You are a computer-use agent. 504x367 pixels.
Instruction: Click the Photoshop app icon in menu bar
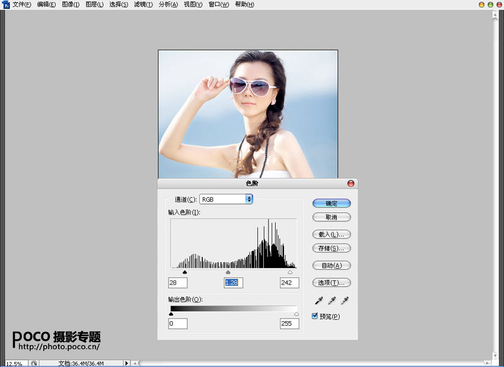click(5, 5)
